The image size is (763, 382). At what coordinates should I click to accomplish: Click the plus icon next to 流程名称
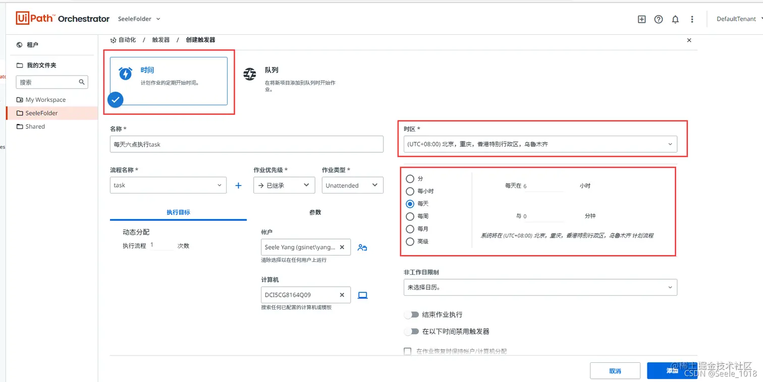(238, 185)
